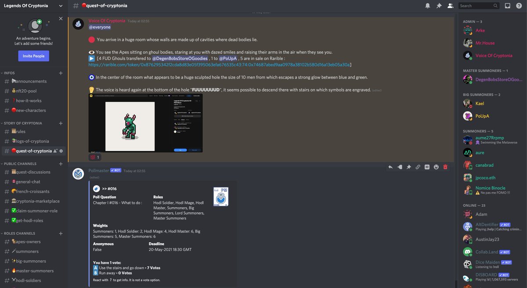The height and width of the screenshot is (288, 527).
Task: Pin the Pollmaster message via toolbar pin
Action: click(x=408, y=167)
